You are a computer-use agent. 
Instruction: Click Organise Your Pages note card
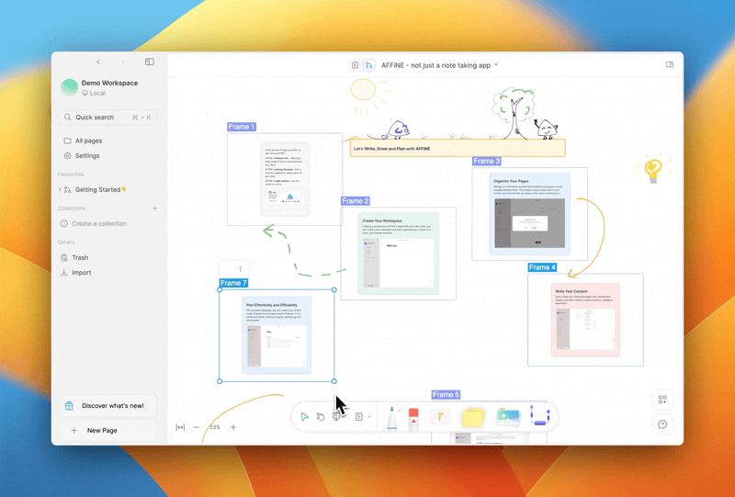click(x=530, y=214)
